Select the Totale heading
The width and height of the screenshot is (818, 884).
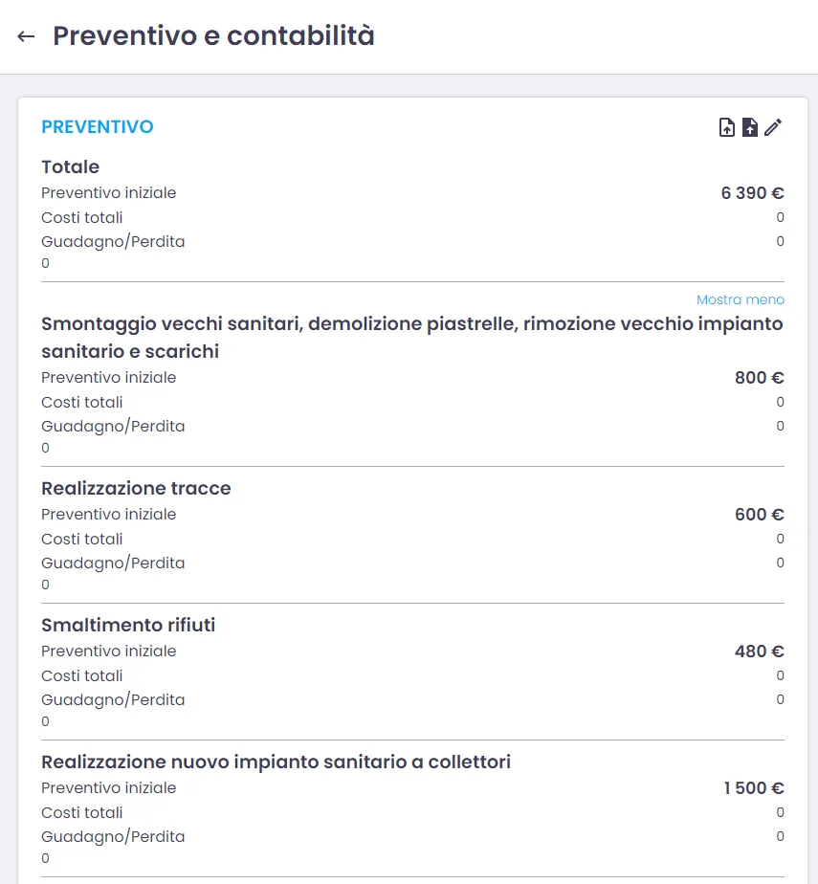point(70,167)
